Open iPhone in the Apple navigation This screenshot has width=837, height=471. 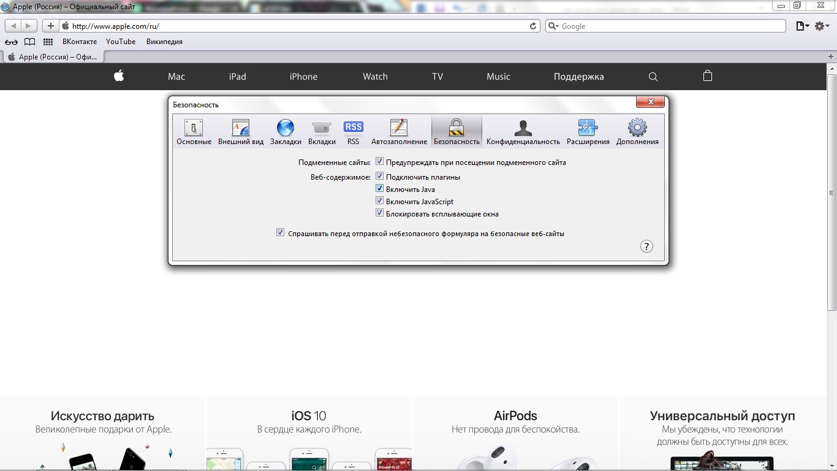tap(303, 77)
